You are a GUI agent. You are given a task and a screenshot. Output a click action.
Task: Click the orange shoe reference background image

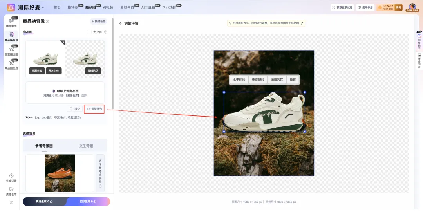60,173
